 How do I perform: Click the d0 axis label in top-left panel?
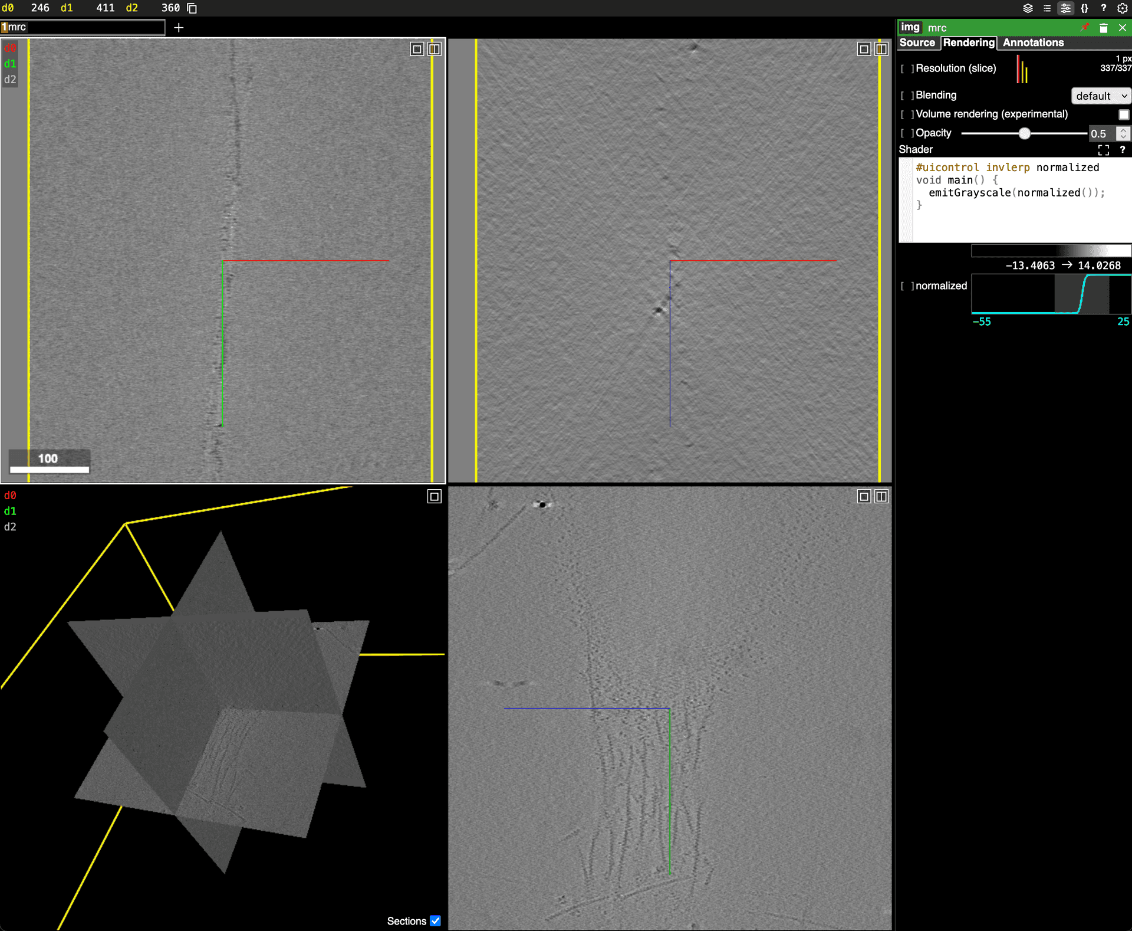pos(10,48)
